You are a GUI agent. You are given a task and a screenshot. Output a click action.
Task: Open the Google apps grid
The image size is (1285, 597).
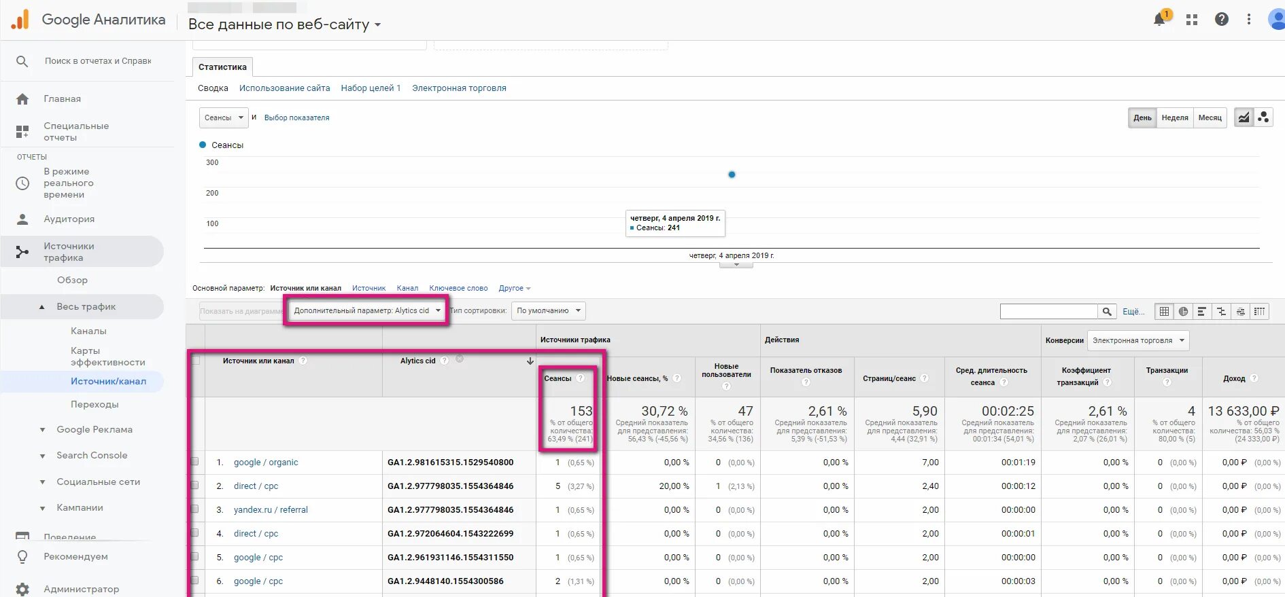[1192, 20]
